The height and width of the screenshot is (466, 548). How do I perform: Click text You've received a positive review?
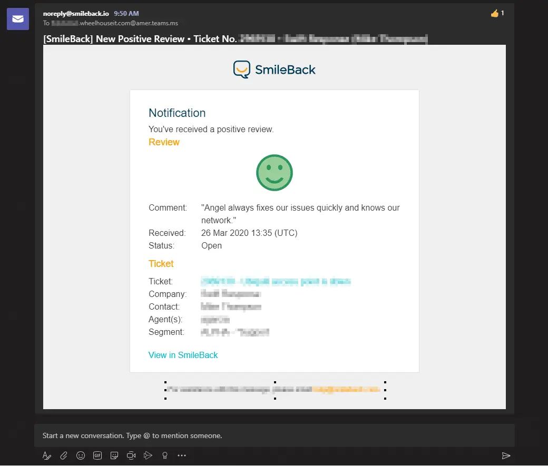211,129
